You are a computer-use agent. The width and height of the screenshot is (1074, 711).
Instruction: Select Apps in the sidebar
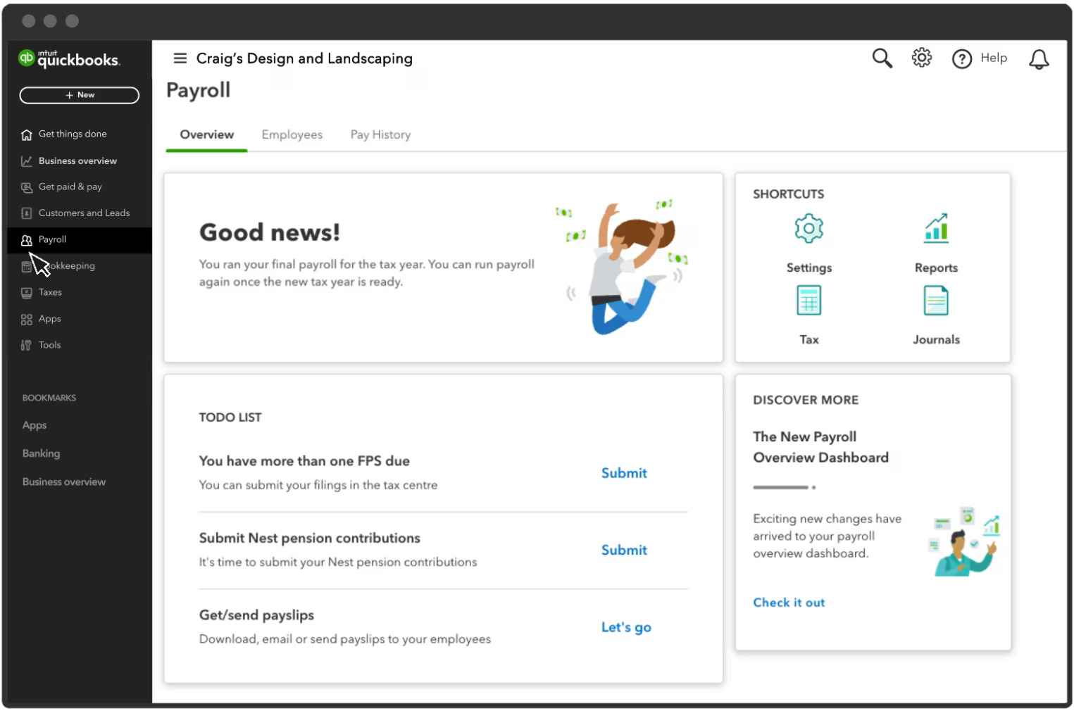pyautogui.click(x=49, y=319)
